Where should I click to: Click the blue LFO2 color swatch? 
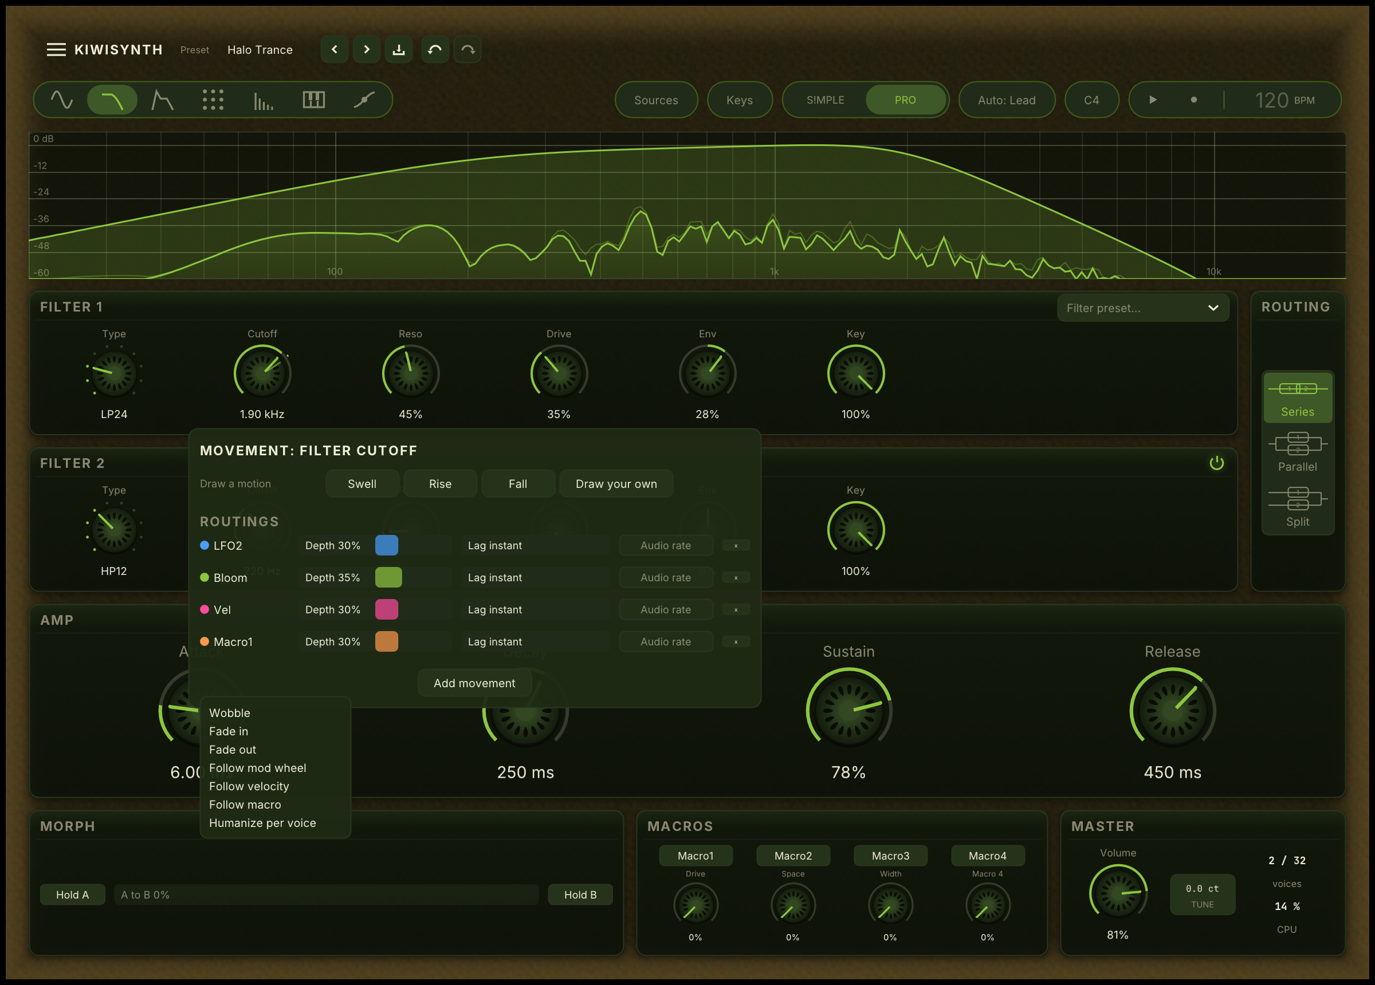pyautogui.click(x=387, y=546)
